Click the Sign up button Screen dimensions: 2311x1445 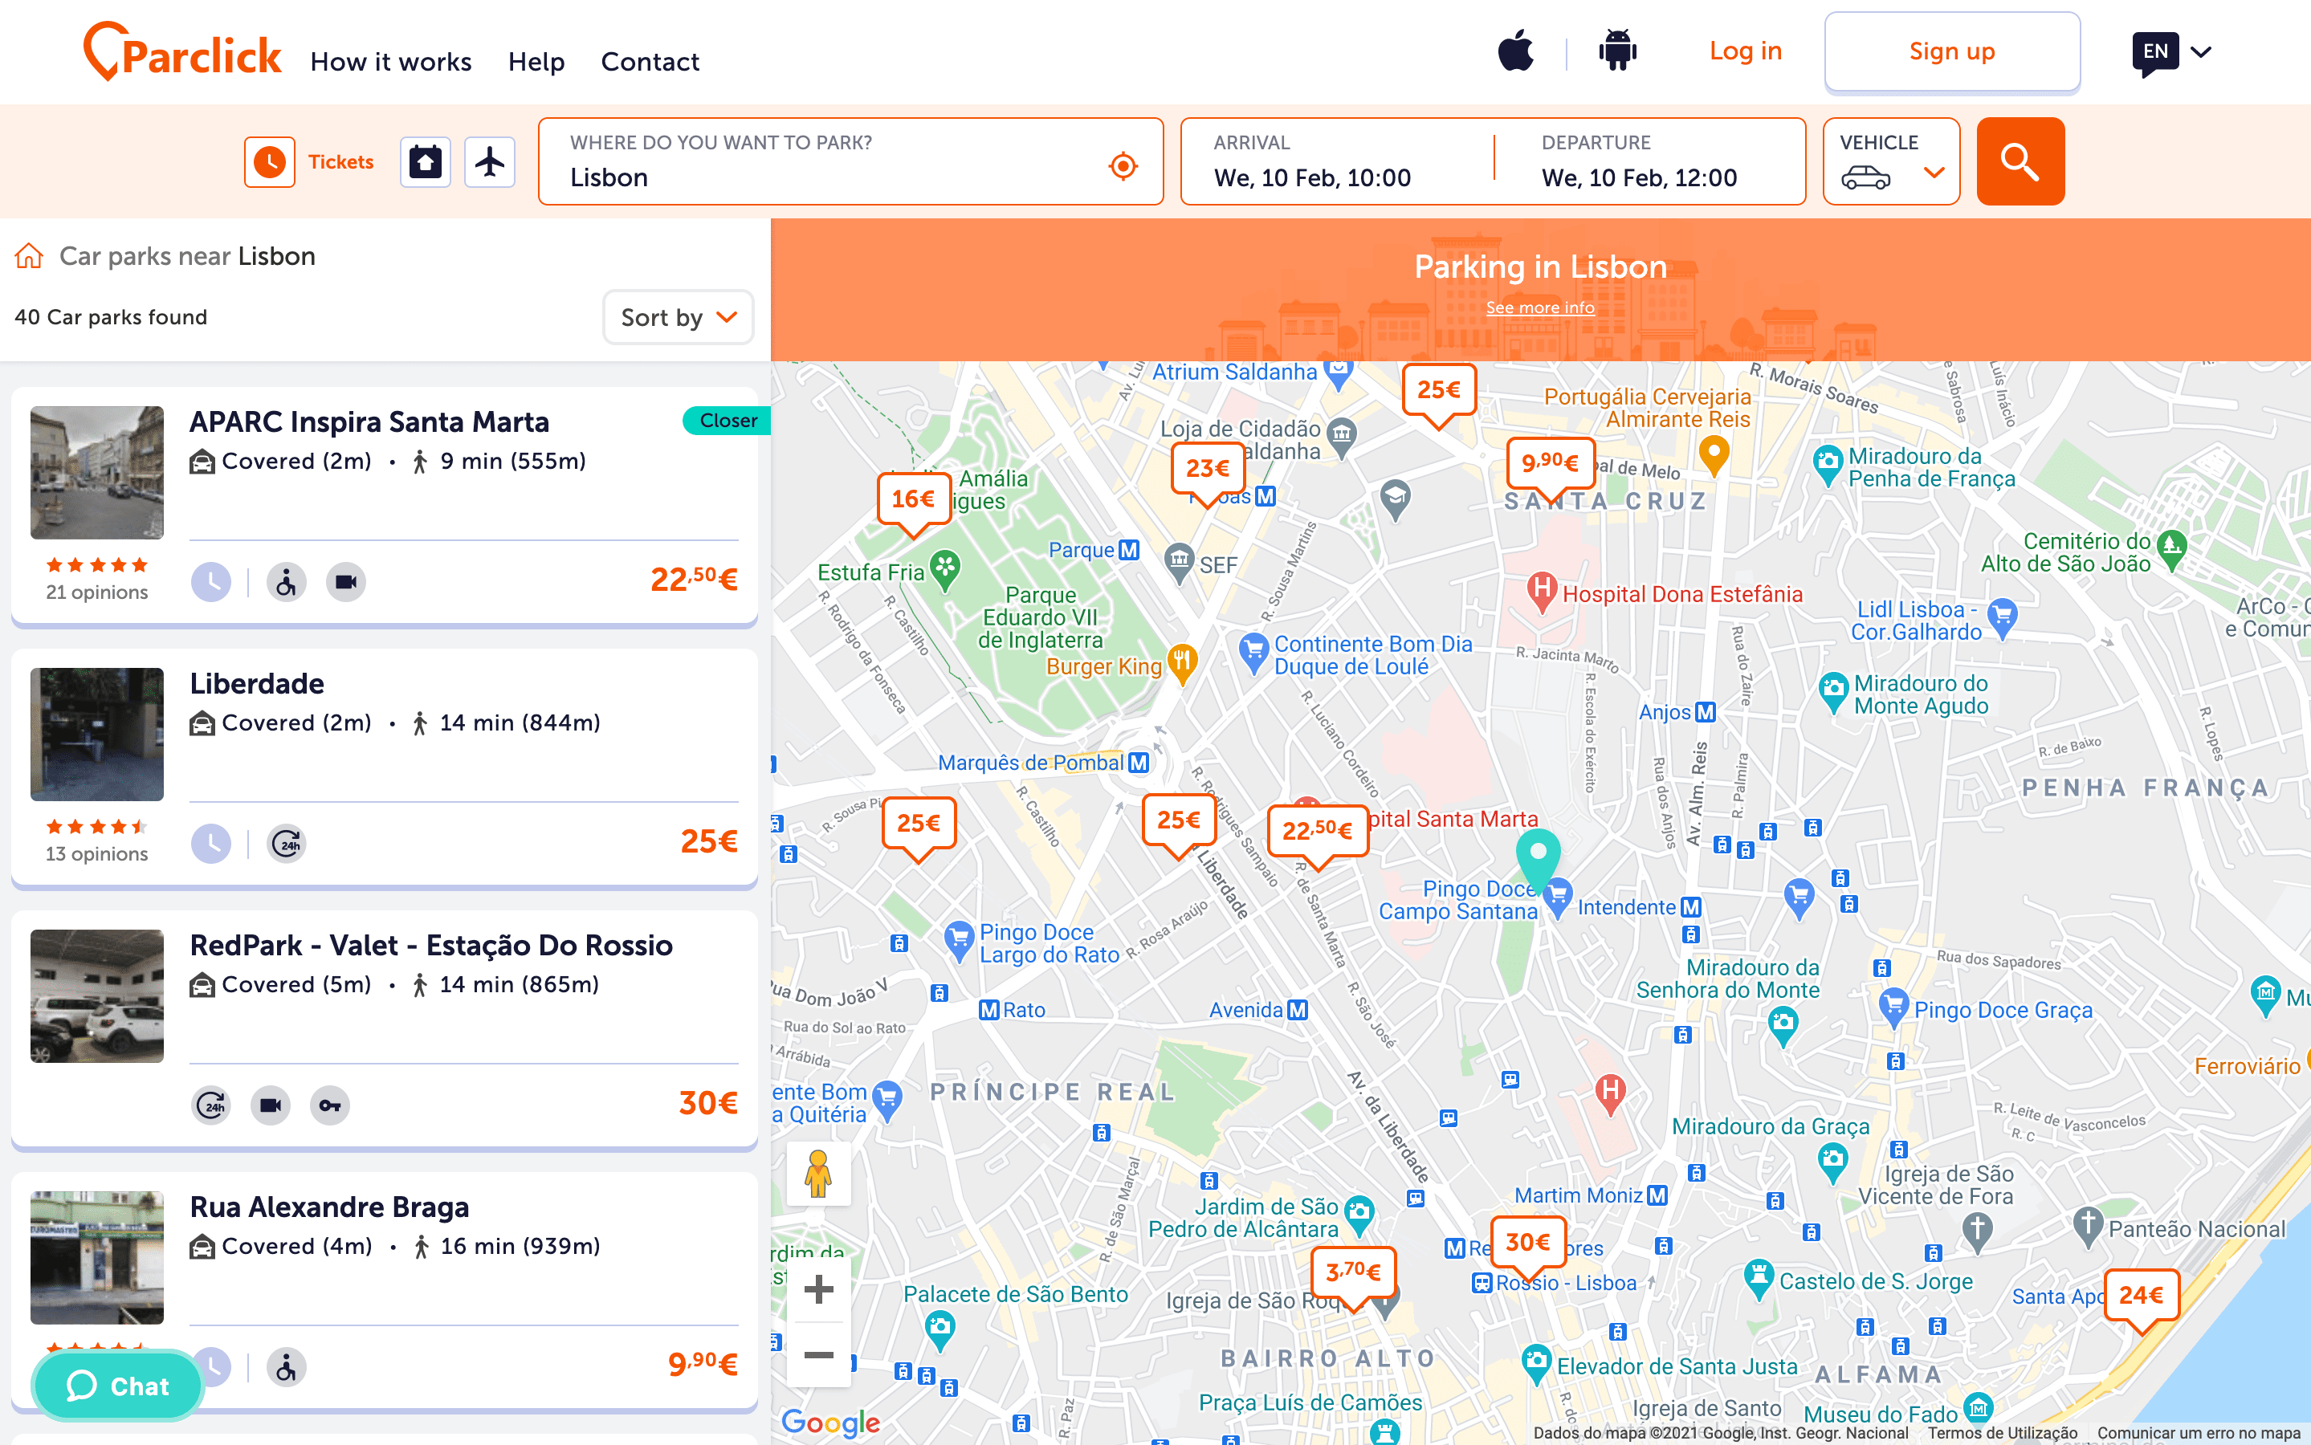click(1951, 51)
